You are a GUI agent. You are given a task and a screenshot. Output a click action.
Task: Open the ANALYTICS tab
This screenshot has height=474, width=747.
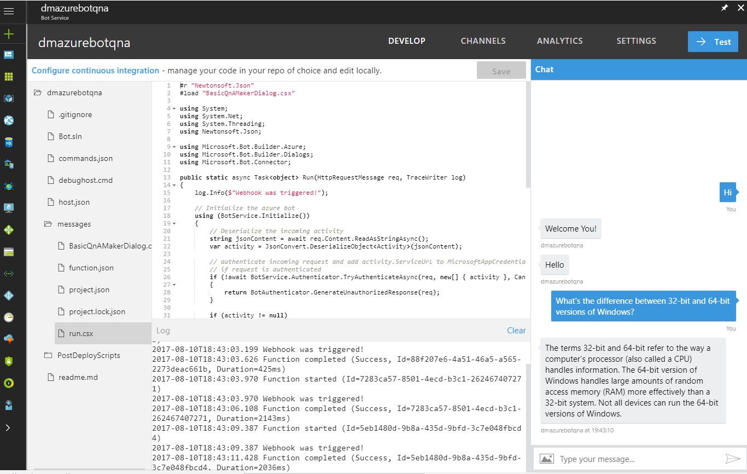[559, 41]
